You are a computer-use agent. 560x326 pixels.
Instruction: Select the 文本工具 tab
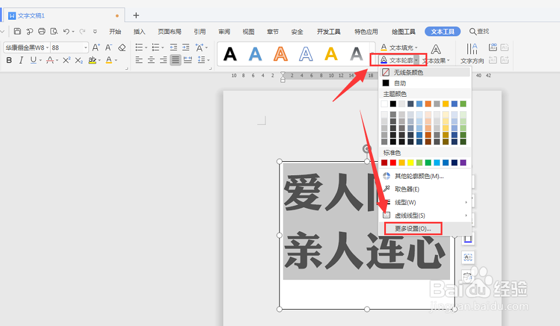pos(442,31)
